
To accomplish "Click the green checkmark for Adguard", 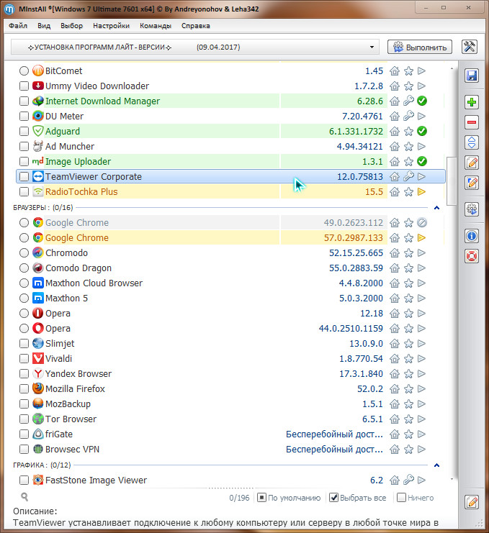I will pyautogui.click(x=422, y=131).
